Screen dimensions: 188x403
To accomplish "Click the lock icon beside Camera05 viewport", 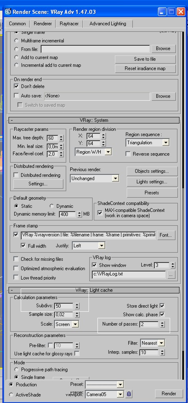I will pyautogui.click(x=129, y=394).
